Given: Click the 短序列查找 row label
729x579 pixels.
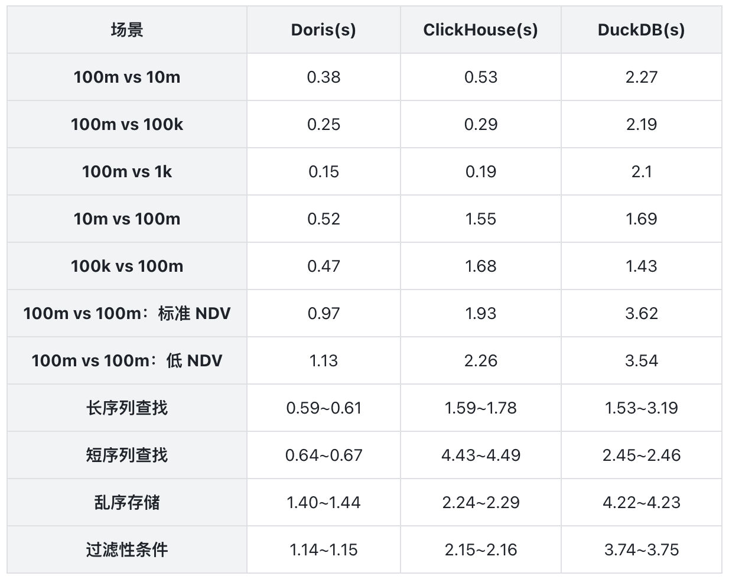Looking at the screenshot, I should 127,455.
